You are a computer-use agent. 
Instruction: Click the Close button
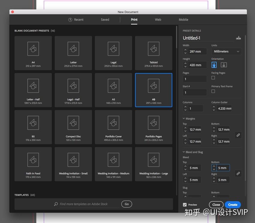[x=216, y=205]
